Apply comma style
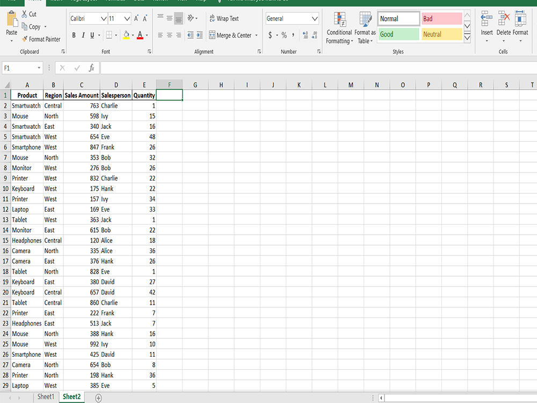This screenshot has width=537, height=403. tap(293, 35)
